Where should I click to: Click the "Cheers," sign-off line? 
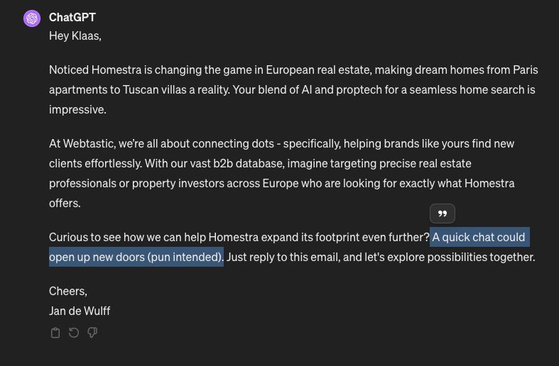[68, 292]
